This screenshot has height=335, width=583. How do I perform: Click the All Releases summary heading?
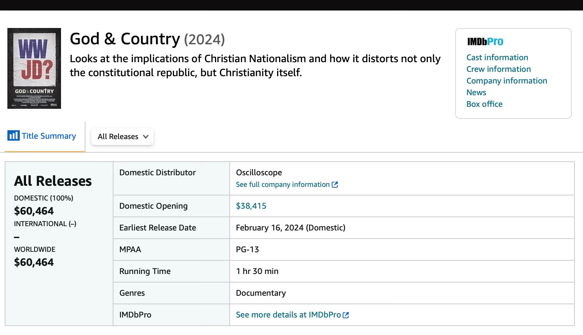click(53, 181)
